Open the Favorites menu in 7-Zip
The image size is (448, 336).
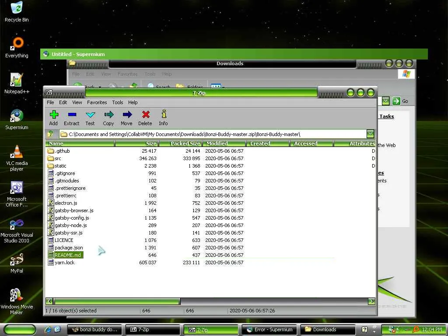click(x=97, y=102)
